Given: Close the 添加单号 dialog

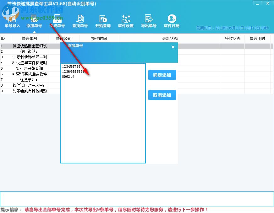Looking at the screenshot, I should [173, 47].
